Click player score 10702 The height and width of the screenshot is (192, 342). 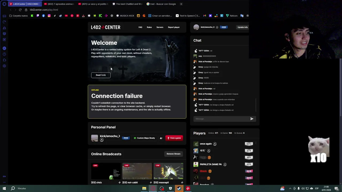tap(249, 144)
